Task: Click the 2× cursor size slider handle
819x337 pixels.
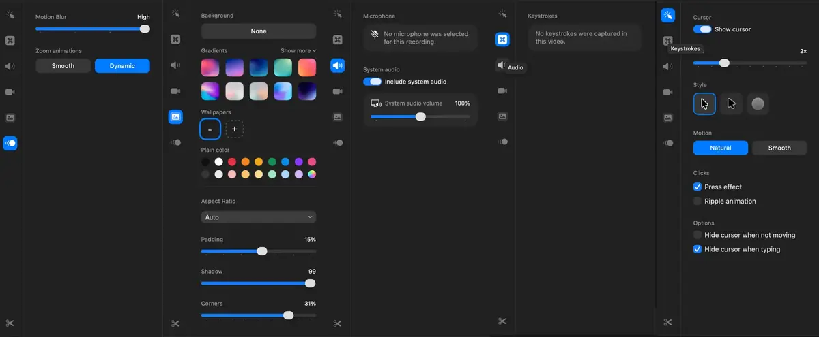Action: pyautogui.click(x=724, y=63)
